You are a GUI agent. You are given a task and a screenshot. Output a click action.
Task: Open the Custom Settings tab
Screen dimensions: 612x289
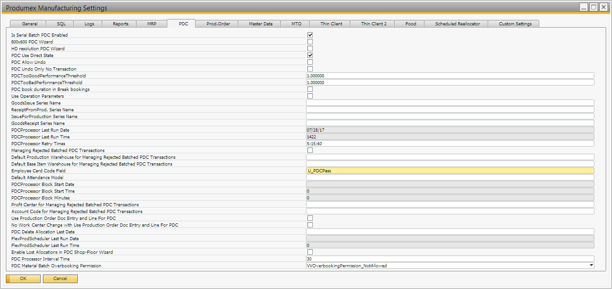(515, 24)
